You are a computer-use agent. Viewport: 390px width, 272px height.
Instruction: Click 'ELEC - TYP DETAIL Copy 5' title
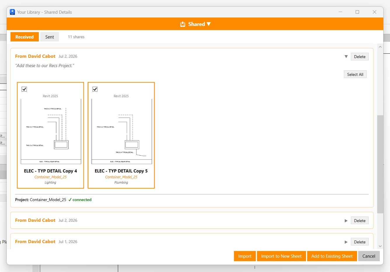pos(121,171)
